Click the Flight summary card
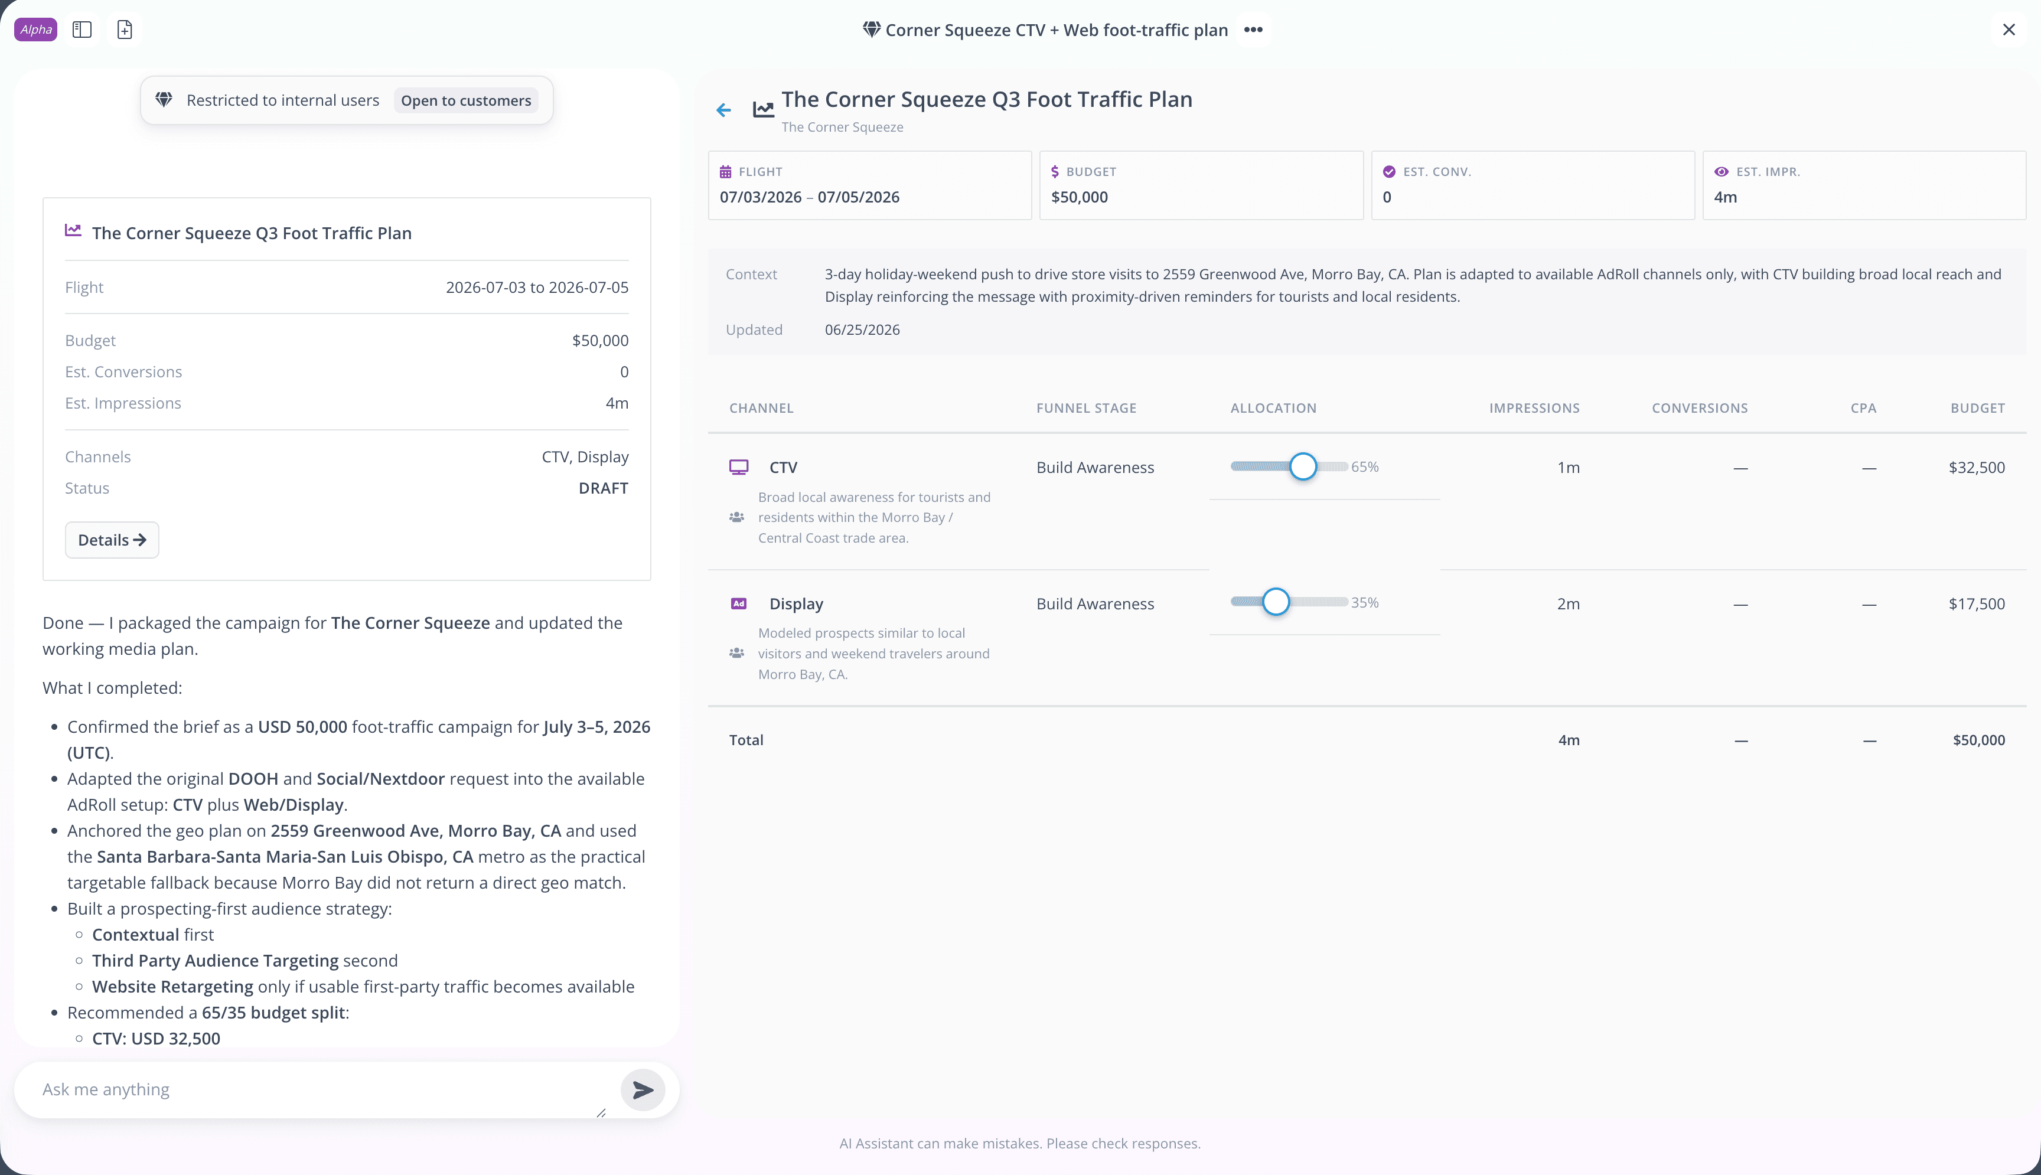This screenshot has width=2041, height=1175. 870,185
